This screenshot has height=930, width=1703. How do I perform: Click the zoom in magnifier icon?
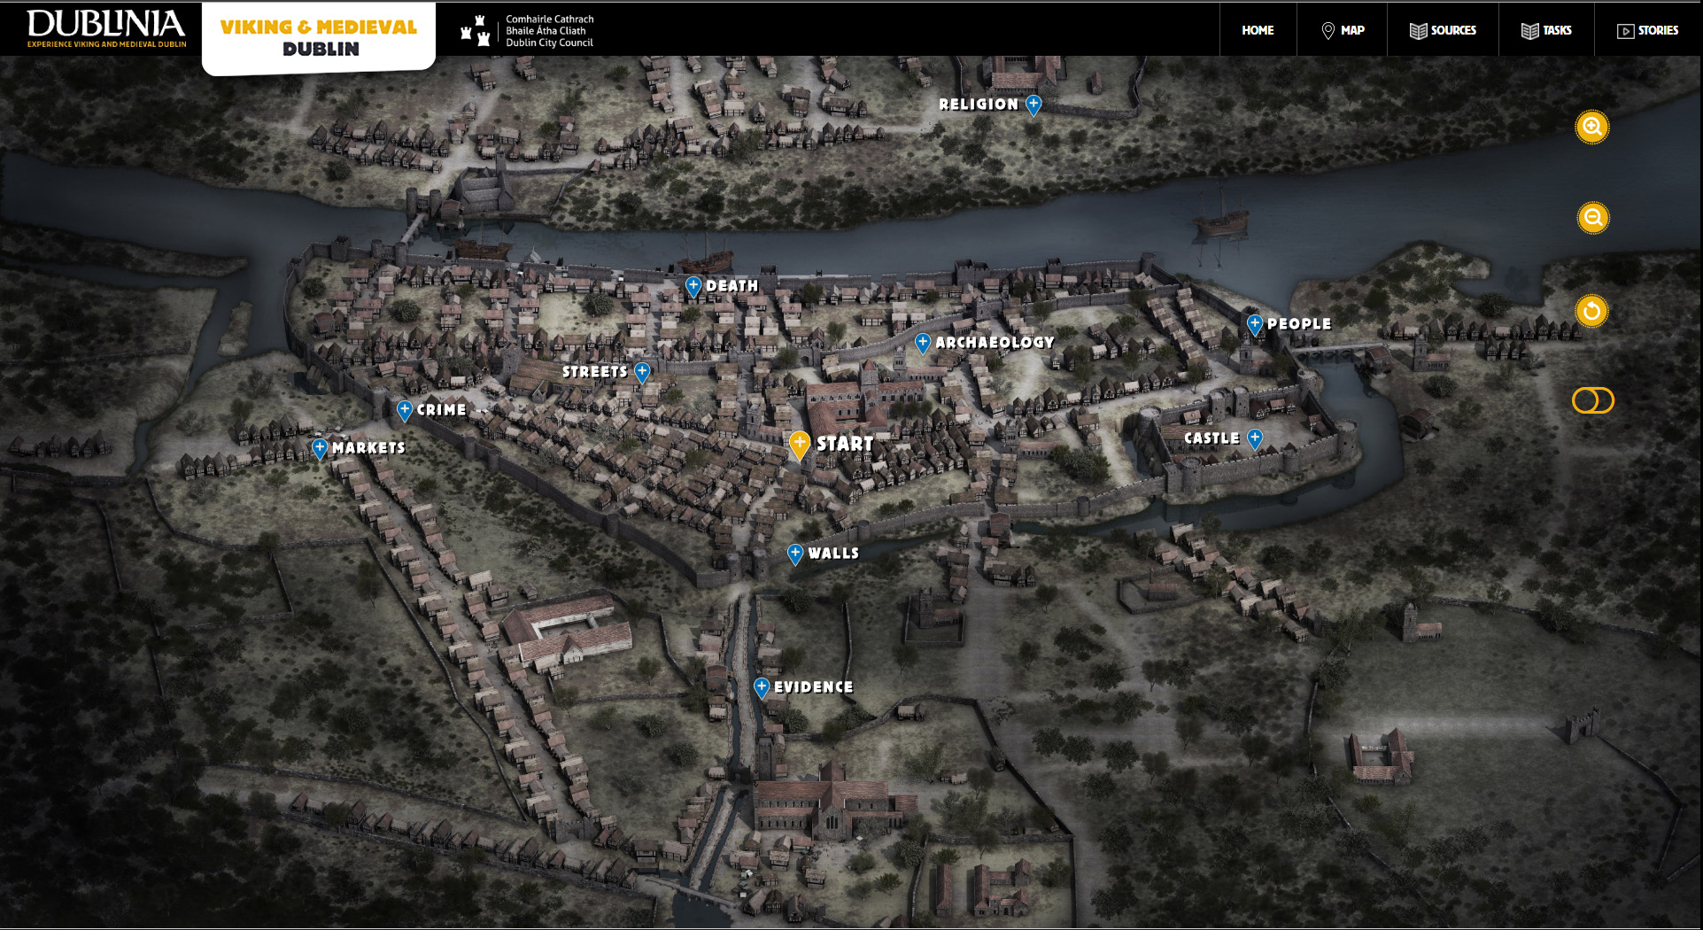click(x=1591, y=127)
